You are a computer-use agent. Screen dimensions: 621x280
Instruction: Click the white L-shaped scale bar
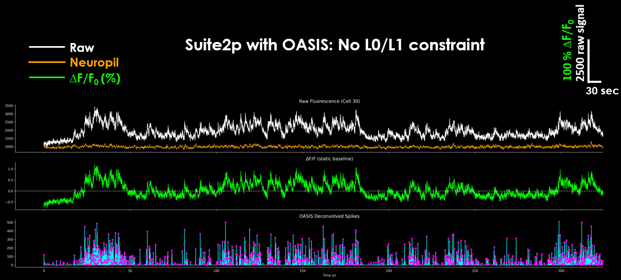coord(594,61)
